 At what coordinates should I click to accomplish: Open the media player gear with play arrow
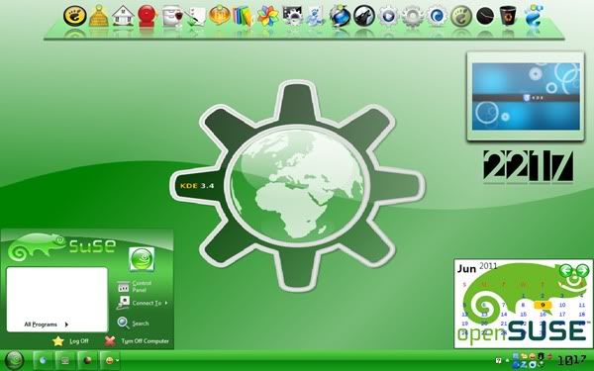tap(388, 17)
